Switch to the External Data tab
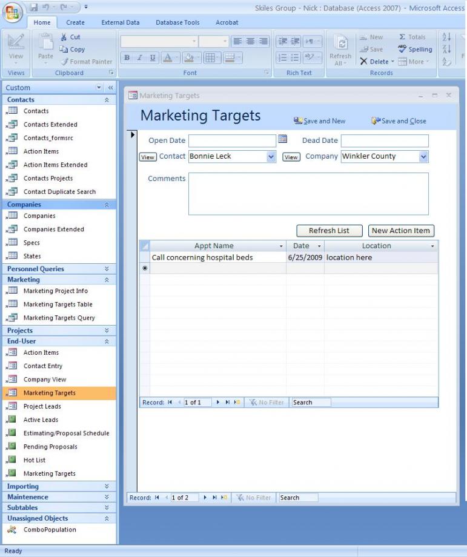The height and width of the screenshot is (557, 467). (x=121, y=22)
